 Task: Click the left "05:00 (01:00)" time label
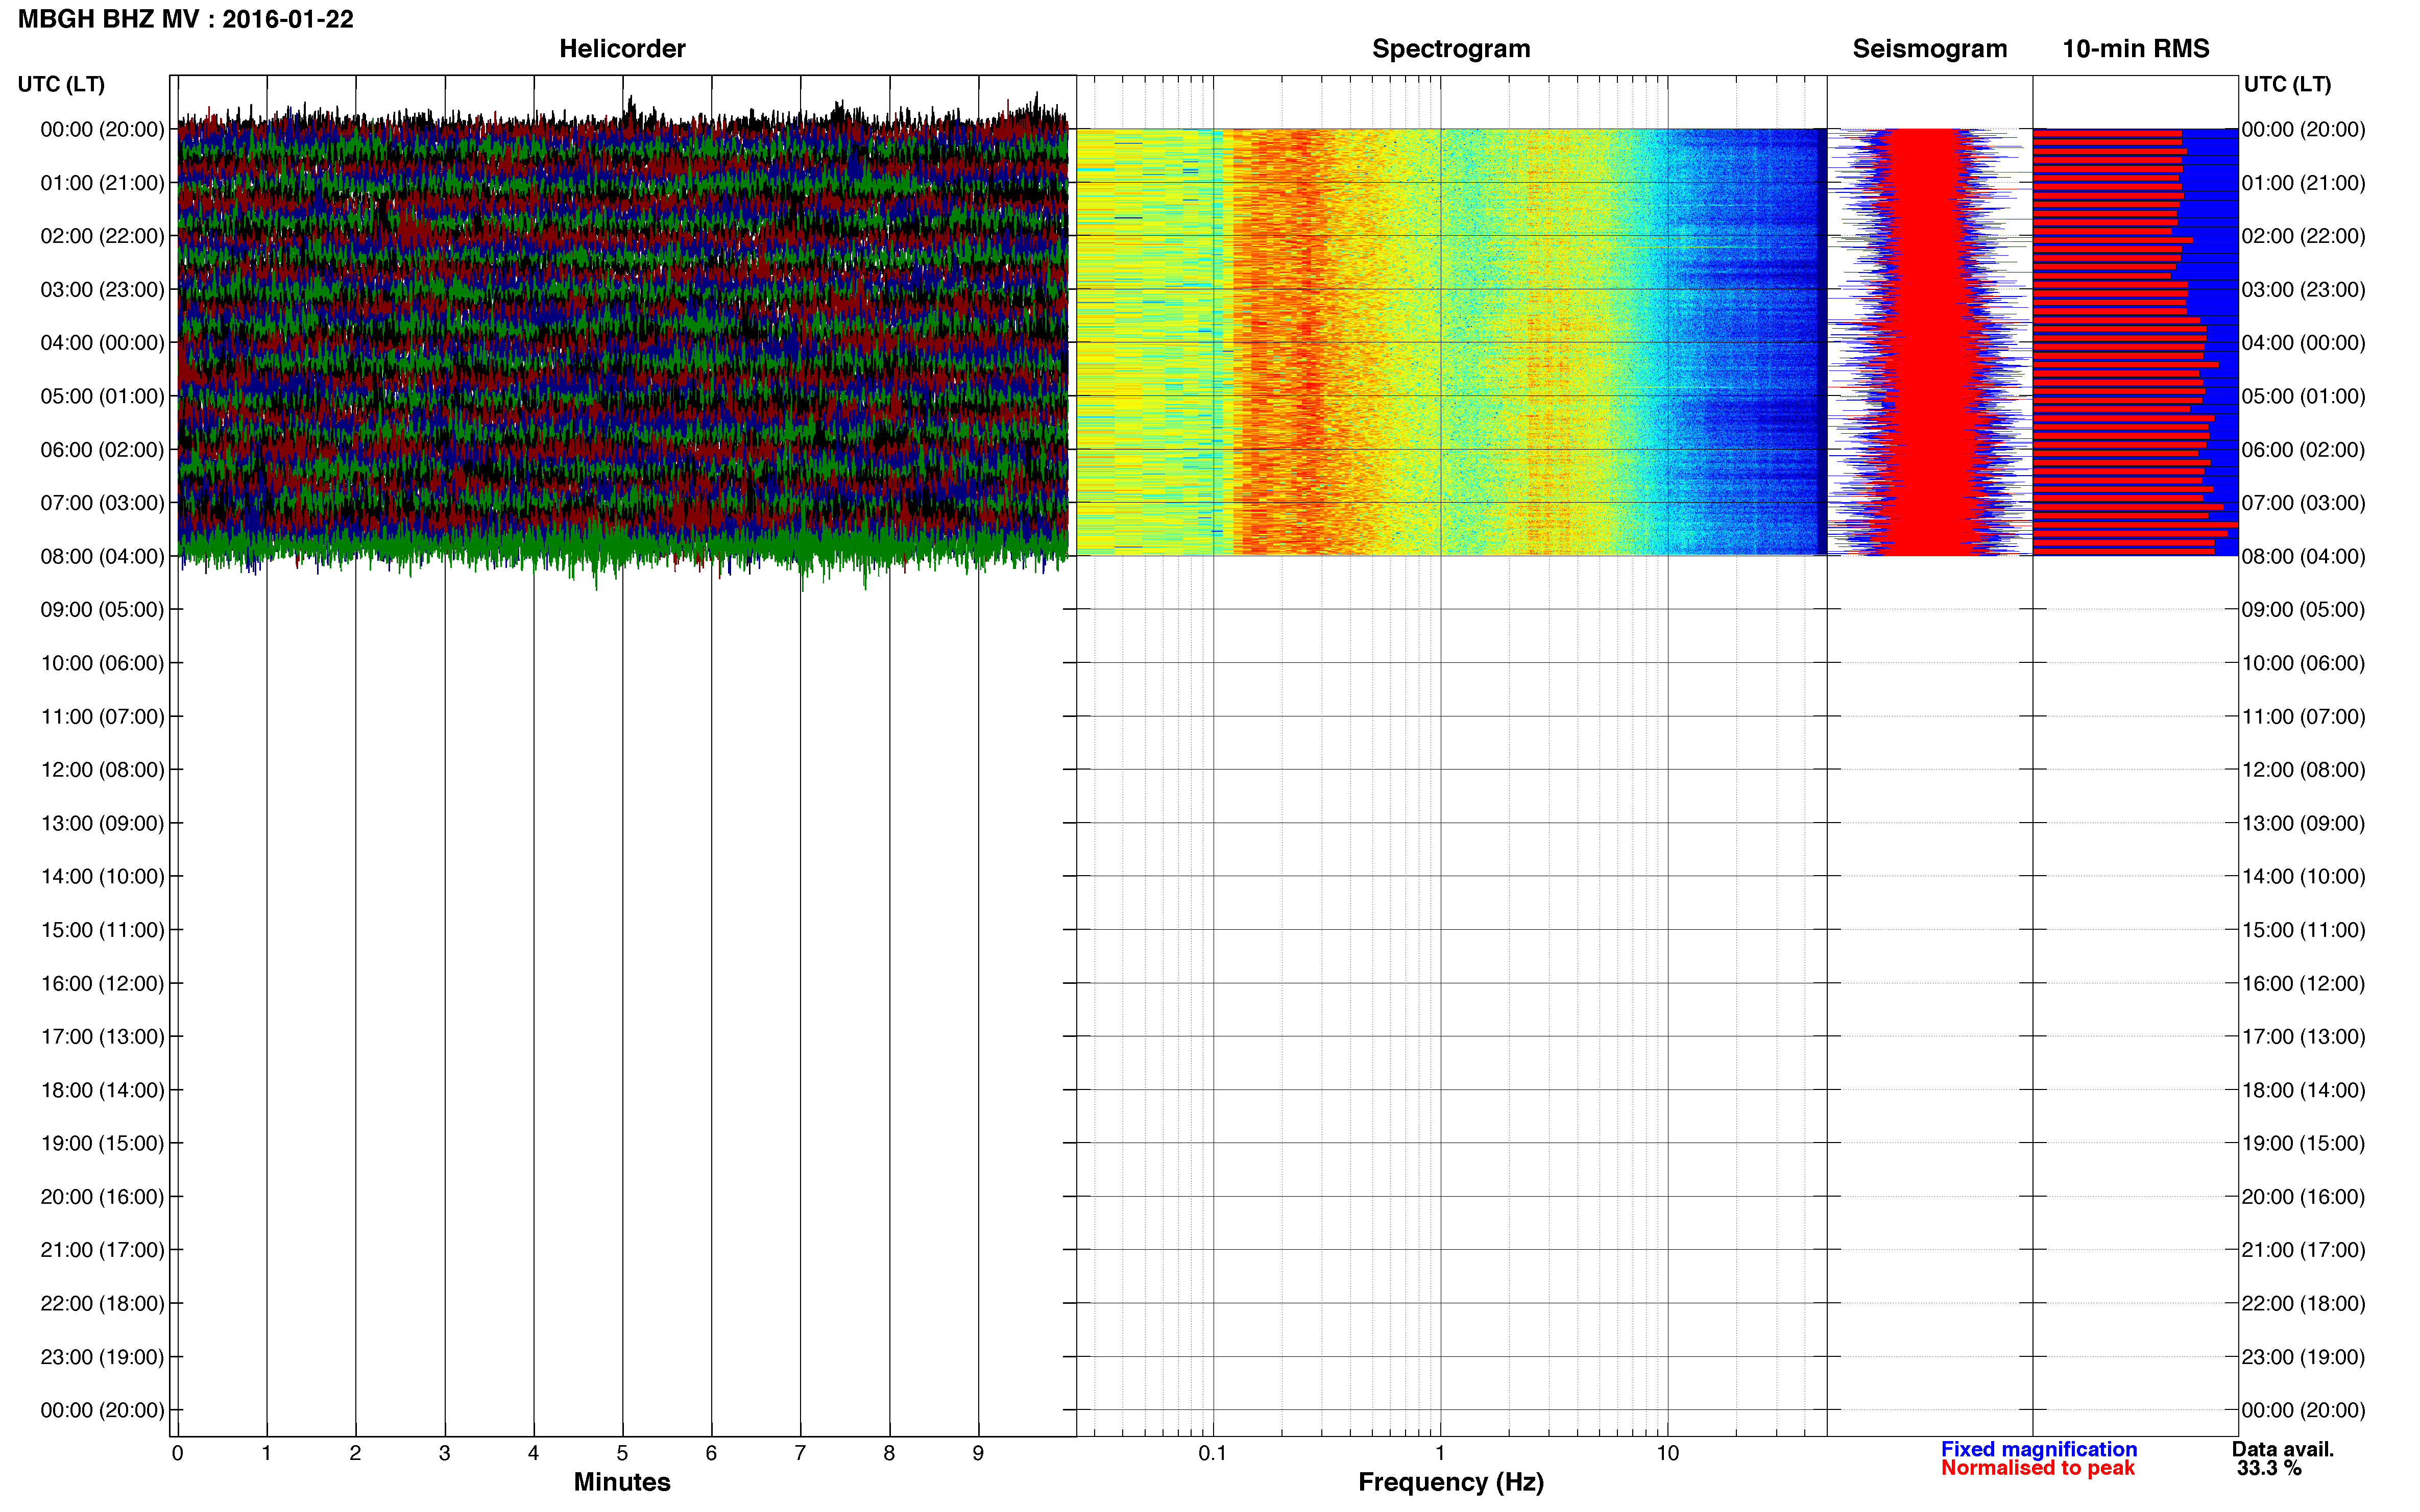point(102,396)
